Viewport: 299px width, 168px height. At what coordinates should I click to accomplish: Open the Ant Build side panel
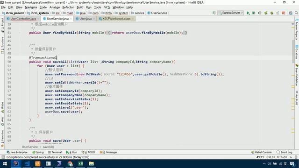pyautogui.click(x=297, y=98)
